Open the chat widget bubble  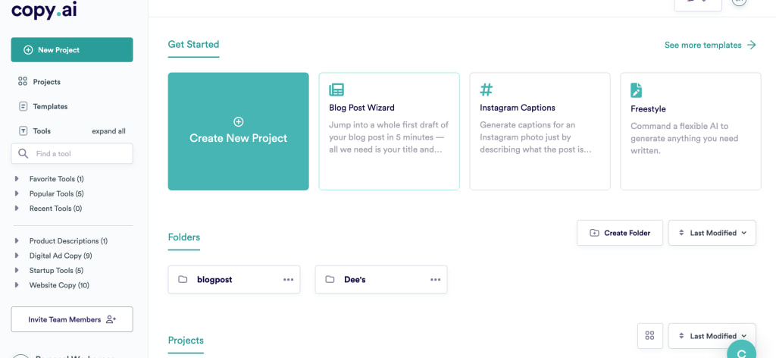pos(741,350)
